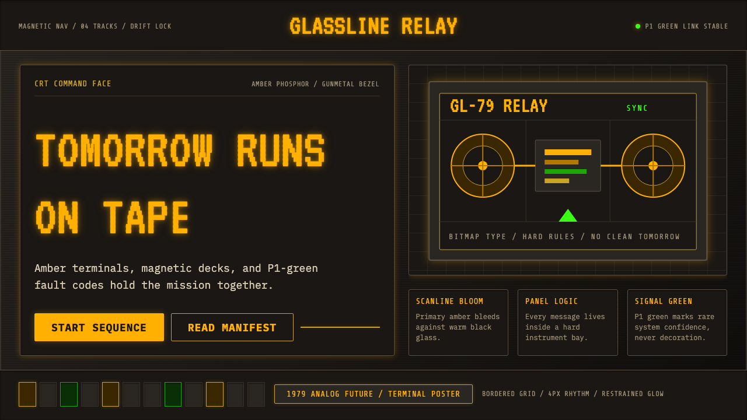Open the Panel Logic card

click(568, 323)
